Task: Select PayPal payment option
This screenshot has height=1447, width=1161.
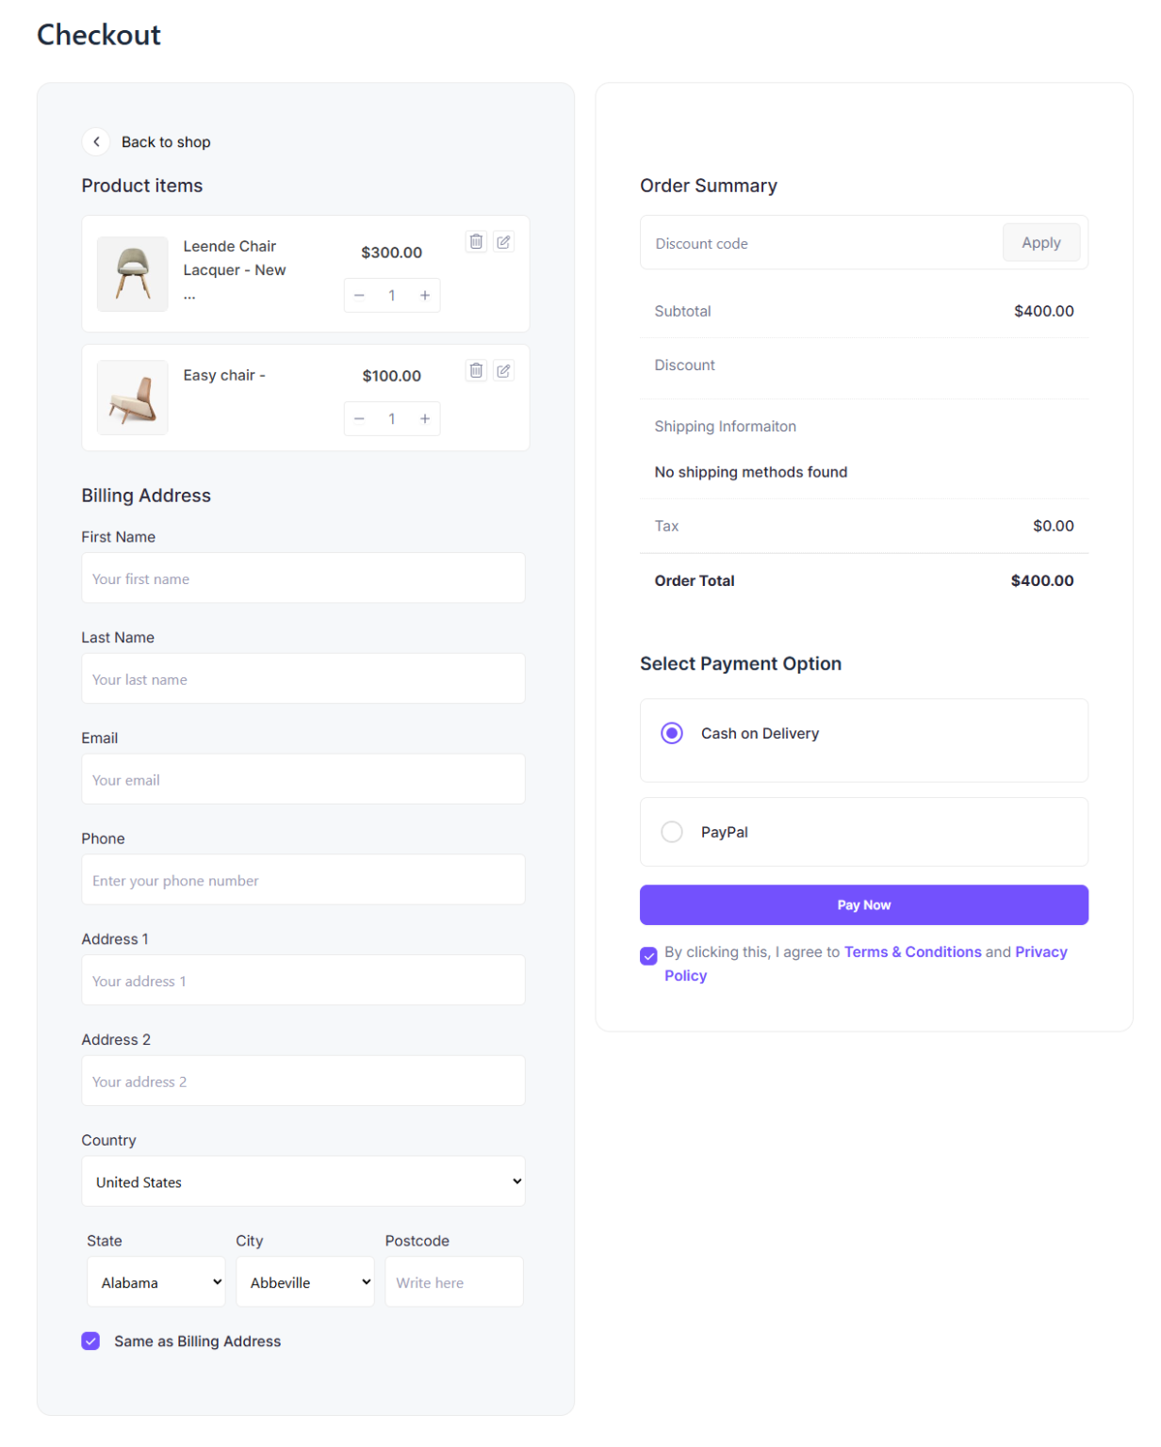Action: pos(672,832)
